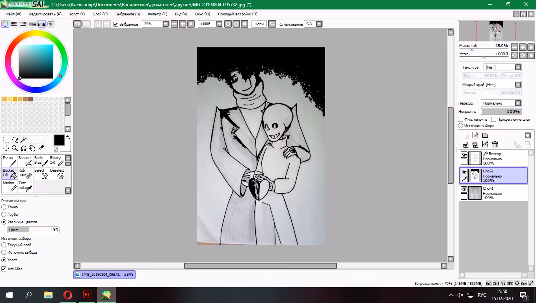Show the RGB sliders panel

tap(15, 24)
